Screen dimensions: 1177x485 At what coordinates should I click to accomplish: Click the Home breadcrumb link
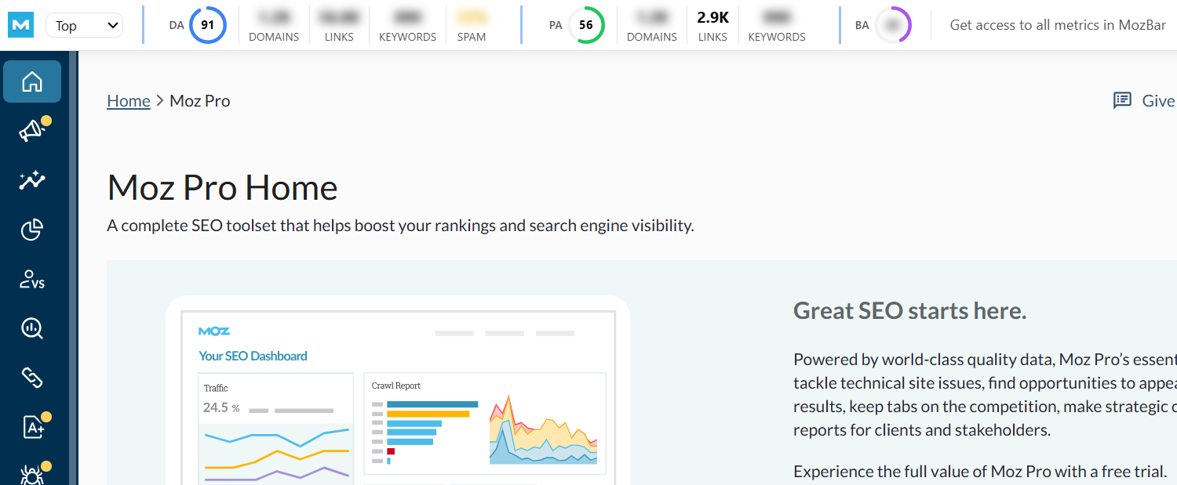[129, 100]
